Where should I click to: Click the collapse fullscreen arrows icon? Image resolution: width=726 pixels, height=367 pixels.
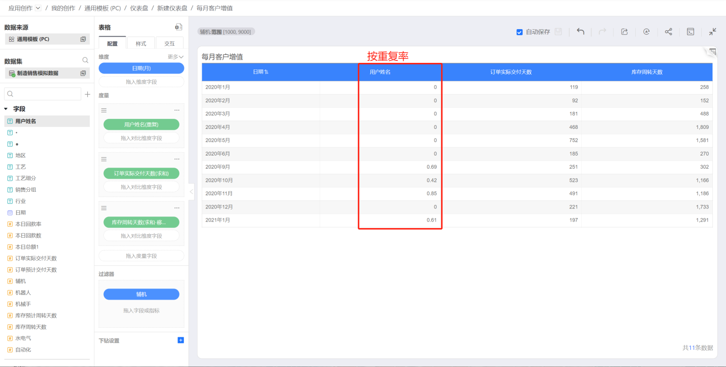tap(712, 32)
